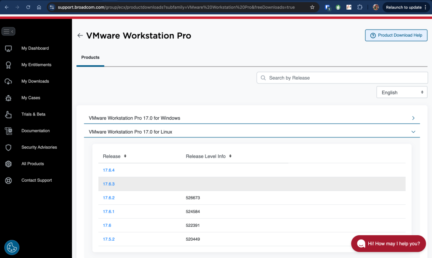Click the browser extensions puzzle icon
Viewport: 432px width, 258px height.
pyautogui.click(x=360, y=7)
